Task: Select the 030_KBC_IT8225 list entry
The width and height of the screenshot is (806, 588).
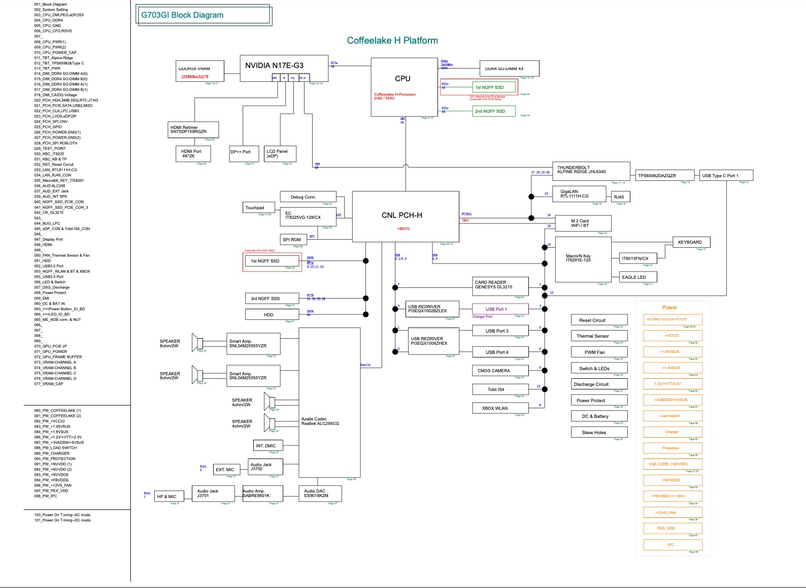Action: coord(49,154)
